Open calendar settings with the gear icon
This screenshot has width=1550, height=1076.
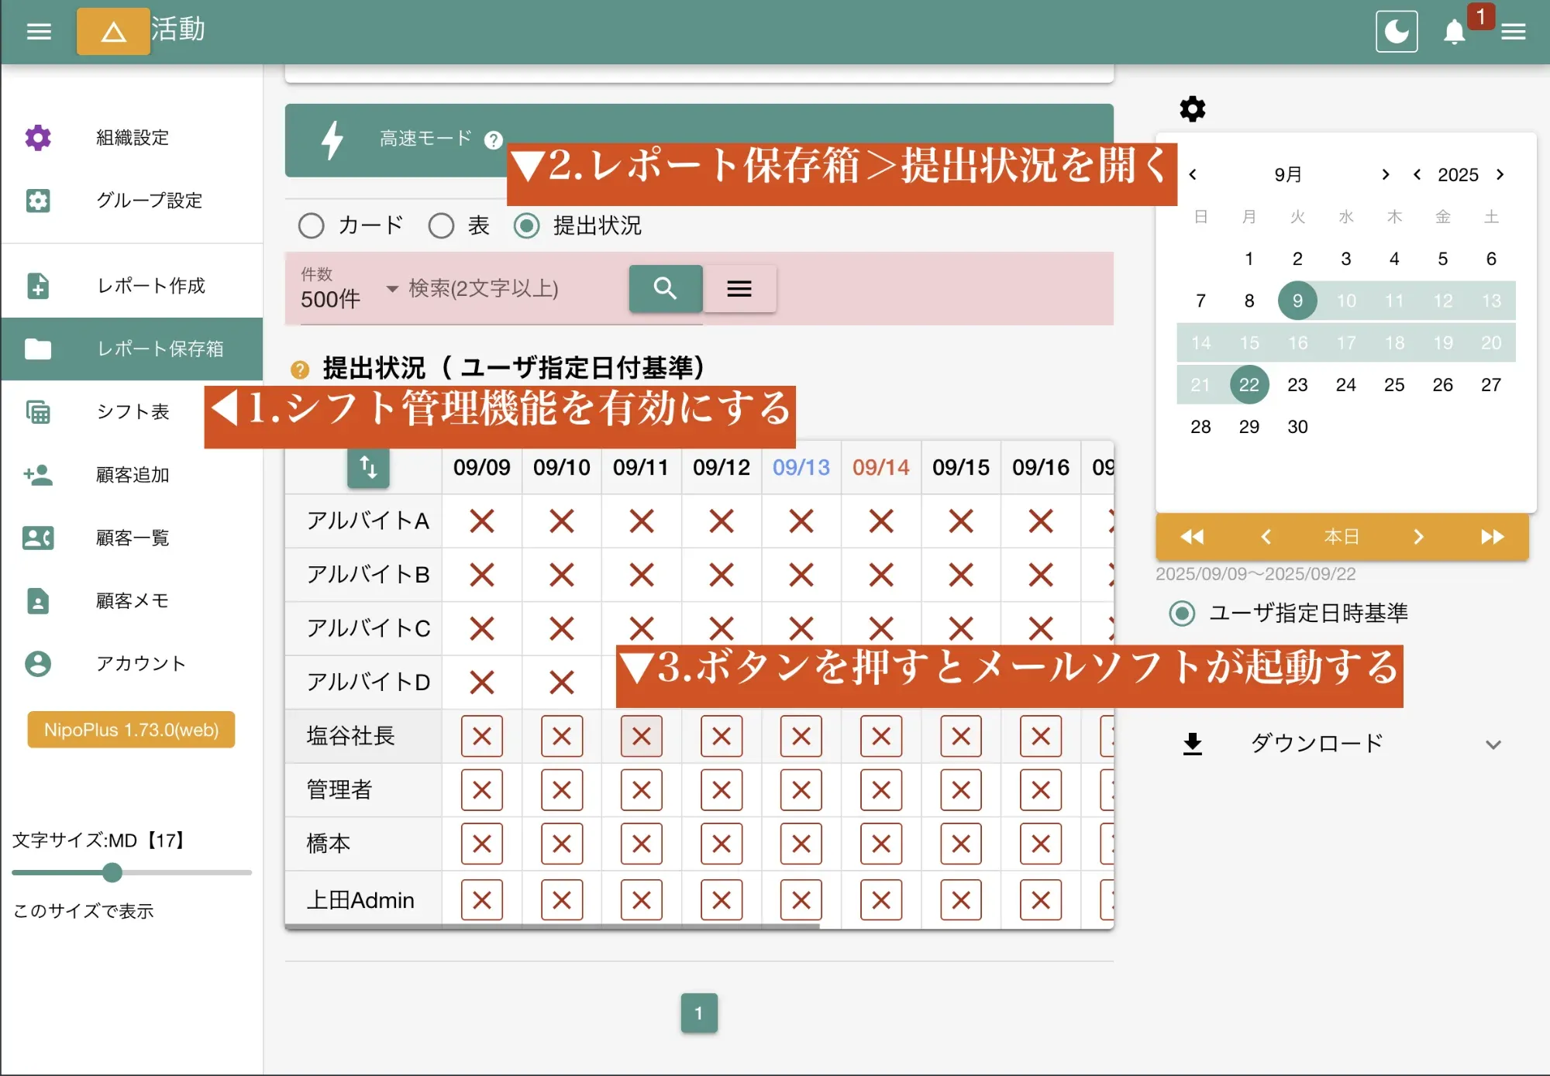click(1192, 108)
